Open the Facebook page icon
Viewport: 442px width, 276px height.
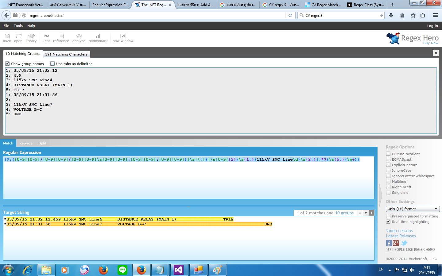(x=389, y=243)
